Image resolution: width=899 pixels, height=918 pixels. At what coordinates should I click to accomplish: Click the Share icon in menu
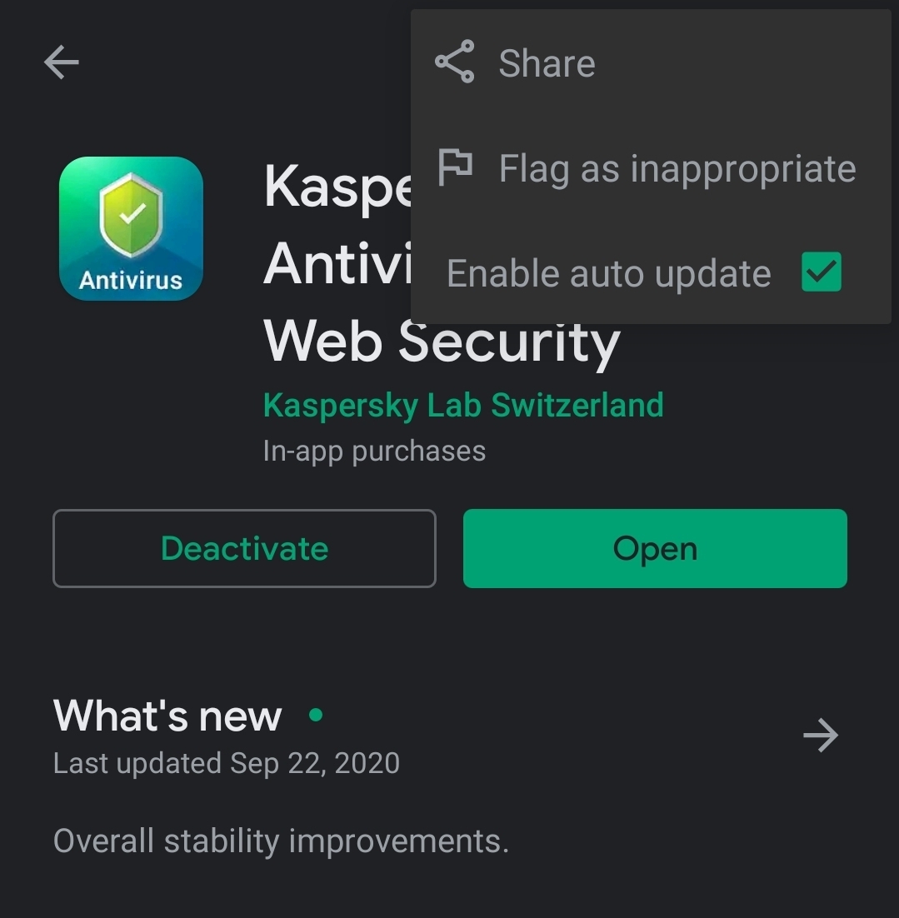coord(454,62)
